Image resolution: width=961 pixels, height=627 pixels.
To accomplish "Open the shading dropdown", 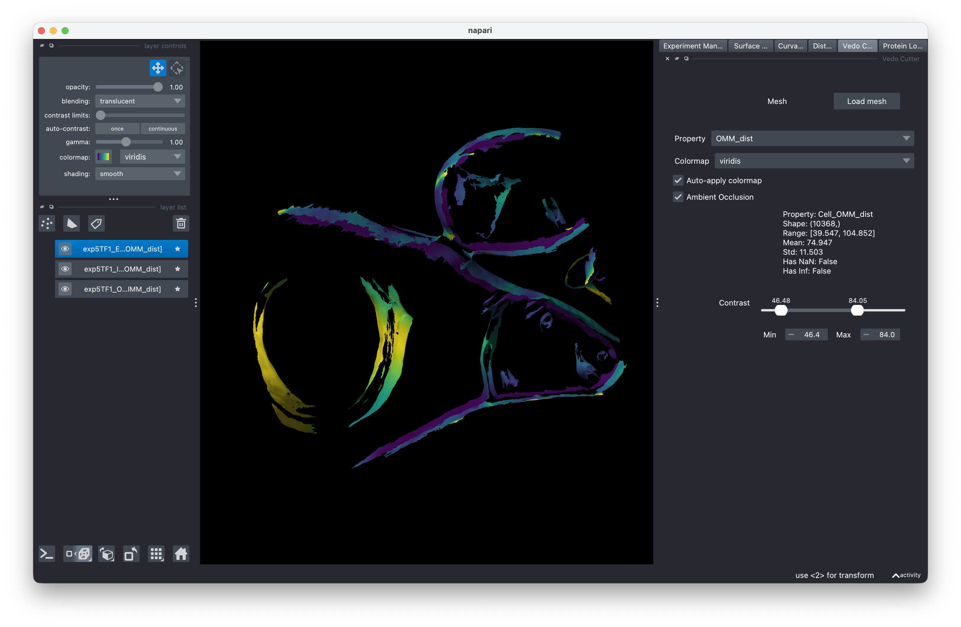I will (x=140, y=173).
